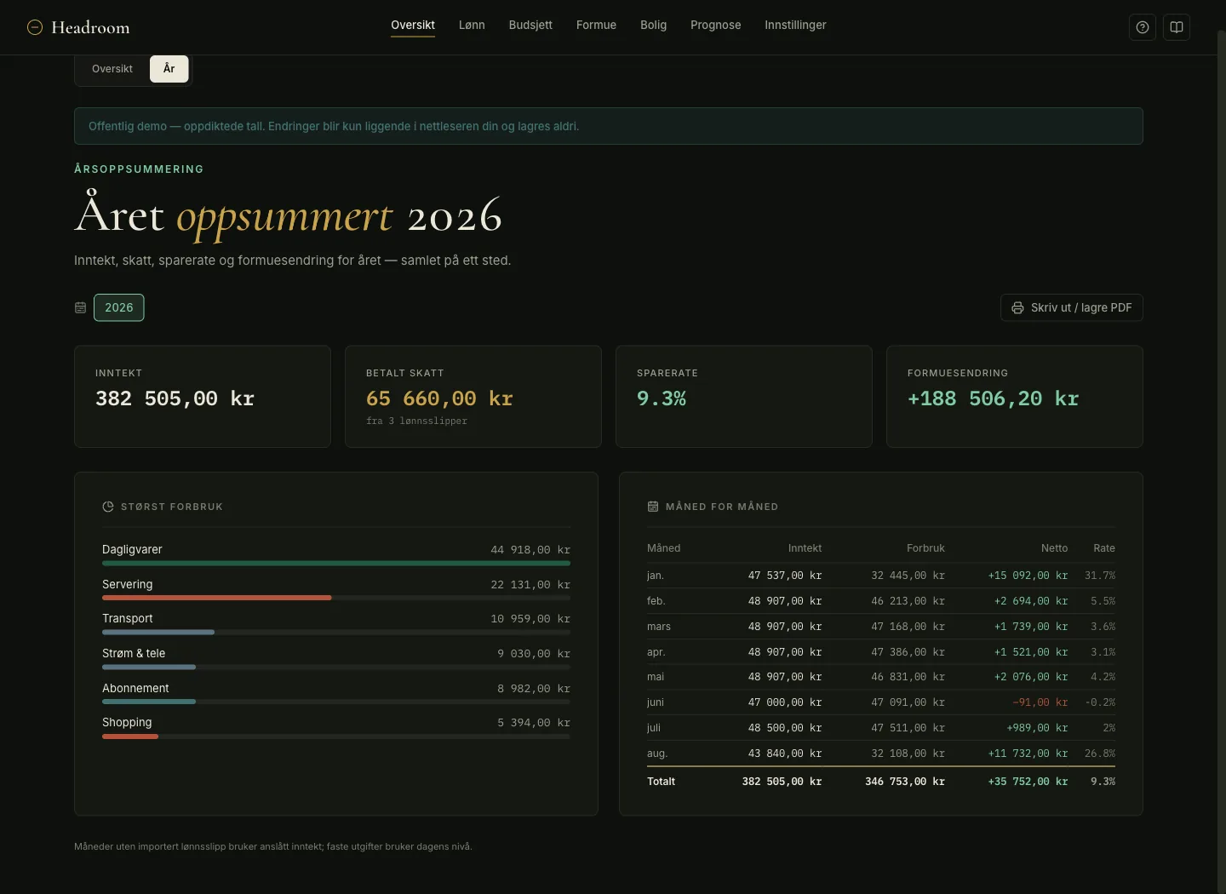Switch to the Formue tab
This screenshot has width=1226, height=894.
pos(596,26)
